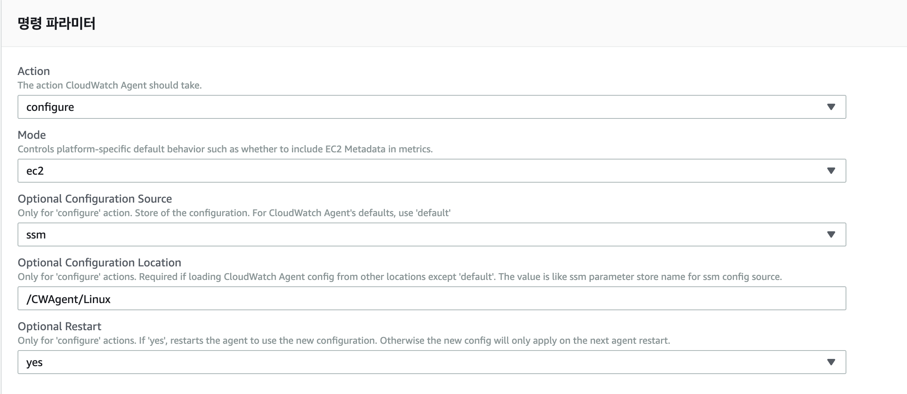Click the 명령 파라미터 section header
The height and width of the screenshot is (394, 907).
pyautogui.click(x=56, y=24)
